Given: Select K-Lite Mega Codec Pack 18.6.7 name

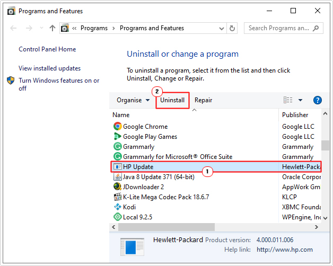Looking at the screenshot, I should 166,197.
